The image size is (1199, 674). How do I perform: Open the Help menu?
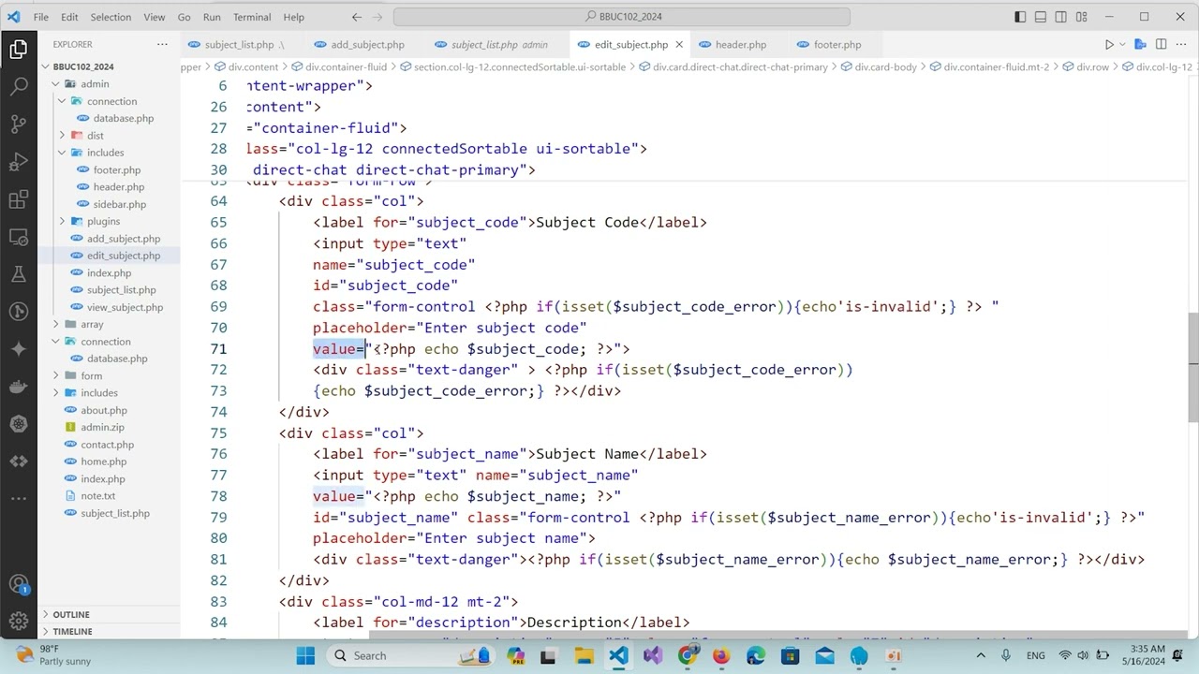click(293, 17)
